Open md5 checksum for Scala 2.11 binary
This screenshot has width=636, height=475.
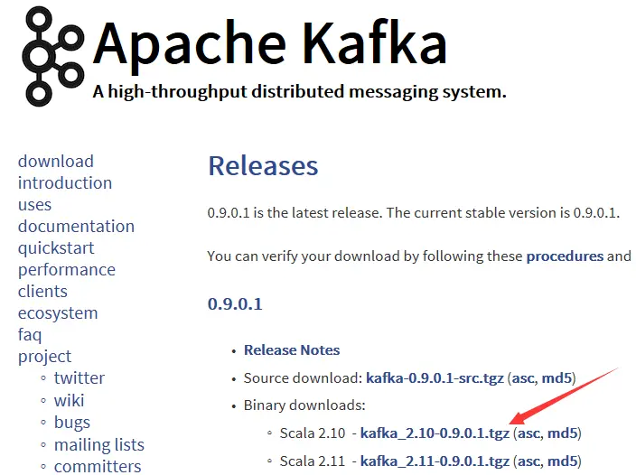(562, 461)
